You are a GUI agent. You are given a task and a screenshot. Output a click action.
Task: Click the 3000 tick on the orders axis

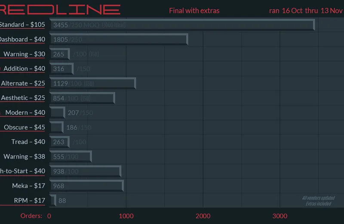pyautogui.click(x=280, y=216)
